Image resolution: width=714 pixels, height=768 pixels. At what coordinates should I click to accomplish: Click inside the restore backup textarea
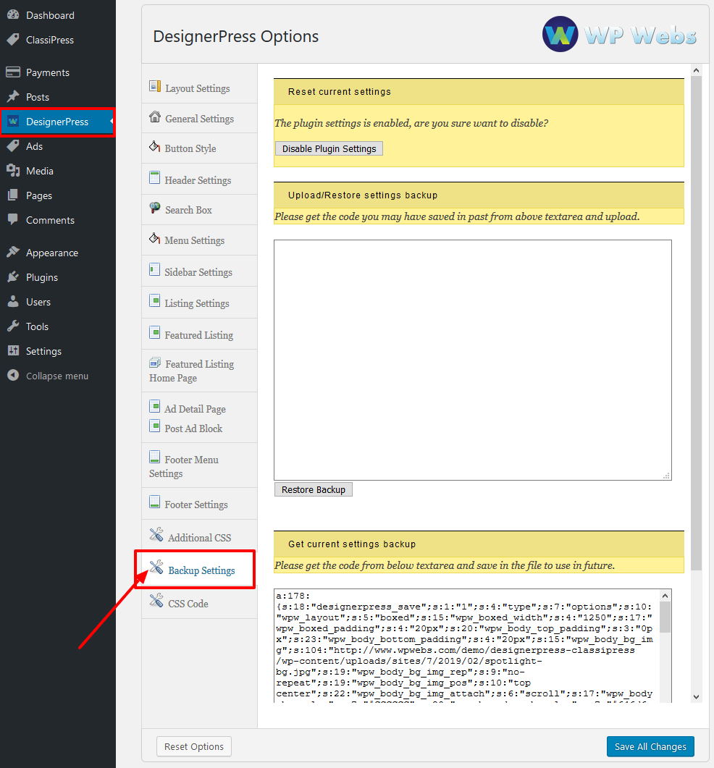pos(472,360)
